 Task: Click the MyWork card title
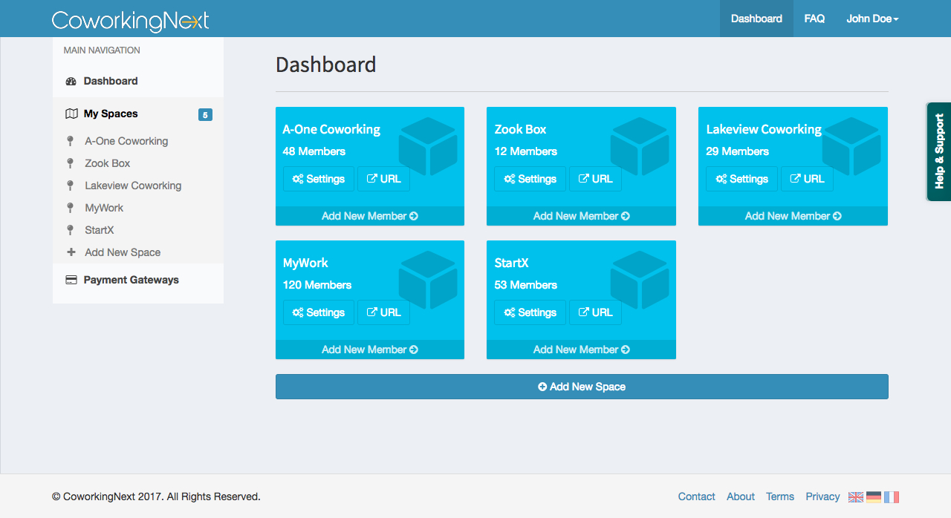click(305, 263)
